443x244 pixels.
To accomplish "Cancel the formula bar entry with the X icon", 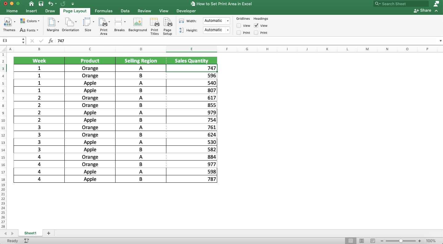I will (32, 41).
